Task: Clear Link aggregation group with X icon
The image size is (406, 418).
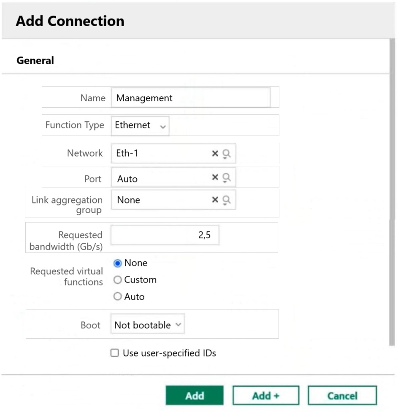Action: click(215, 199)
